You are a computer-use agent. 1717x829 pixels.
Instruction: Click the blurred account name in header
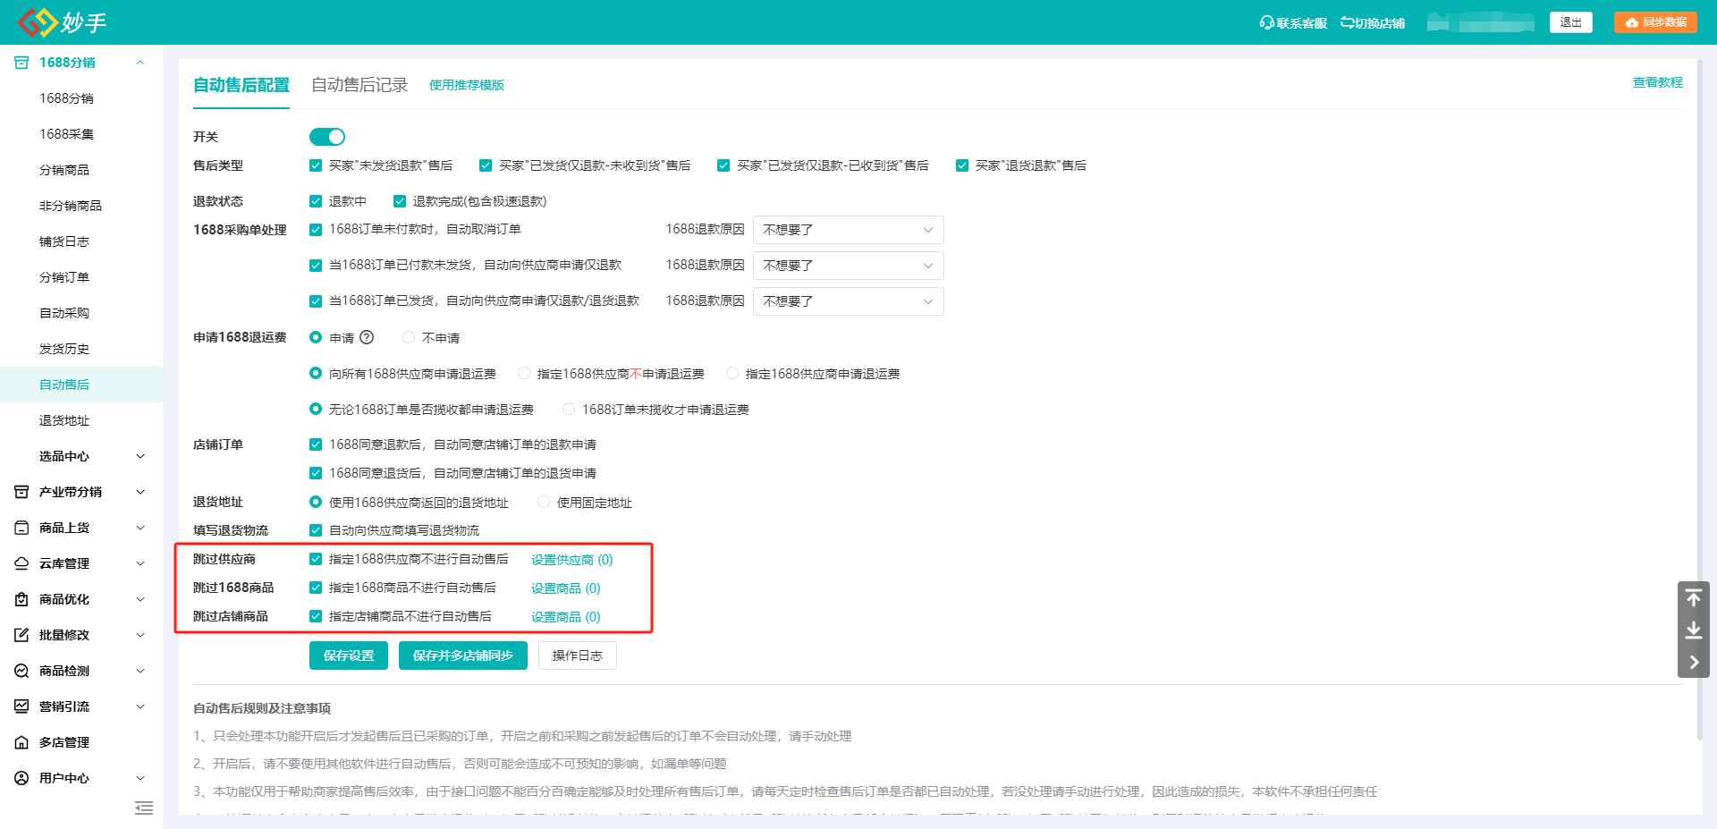click(x=1481, y=22)
